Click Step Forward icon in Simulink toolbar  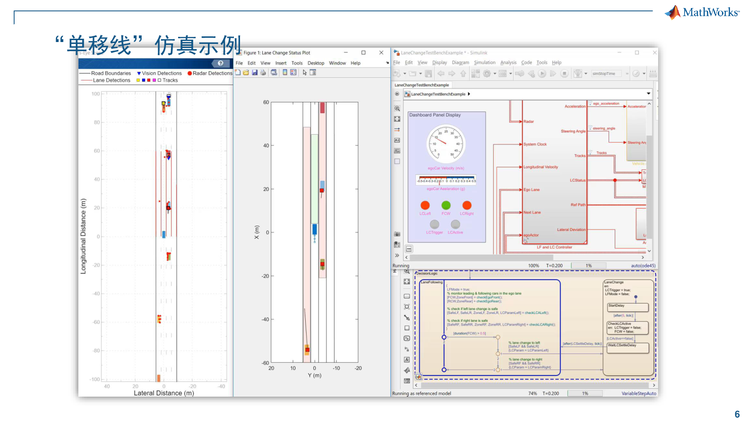point(553,74)
